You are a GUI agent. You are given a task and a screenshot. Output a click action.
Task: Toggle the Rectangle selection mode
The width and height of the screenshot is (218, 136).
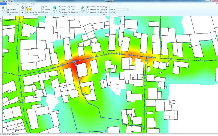coord(64,12)
